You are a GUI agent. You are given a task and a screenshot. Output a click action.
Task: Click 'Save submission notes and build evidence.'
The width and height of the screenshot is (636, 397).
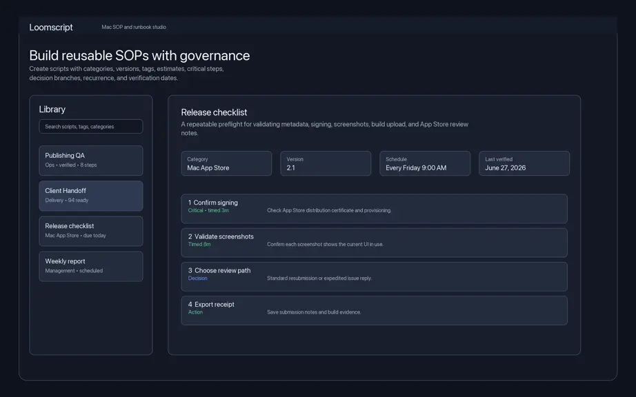tap(314, 312)
